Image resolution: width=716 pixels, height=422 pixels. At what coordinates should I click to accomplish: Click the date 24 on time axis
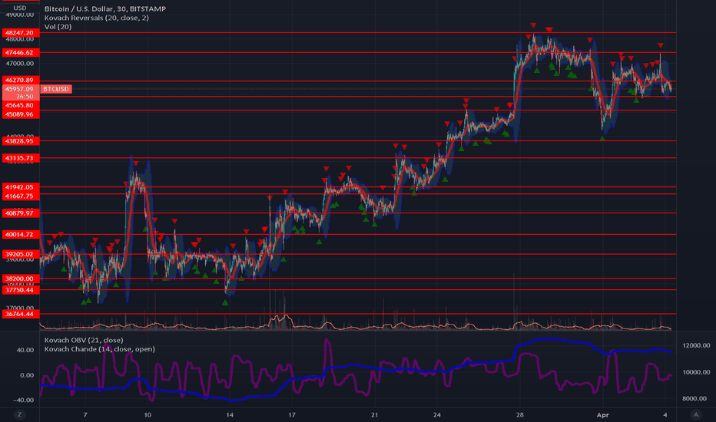point(437,414)
